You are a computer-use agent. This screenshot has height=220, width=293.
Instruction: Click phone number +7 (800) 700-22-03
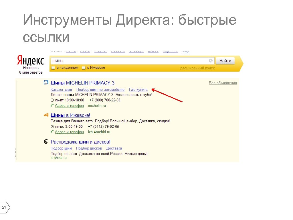(x=105, y=100)
